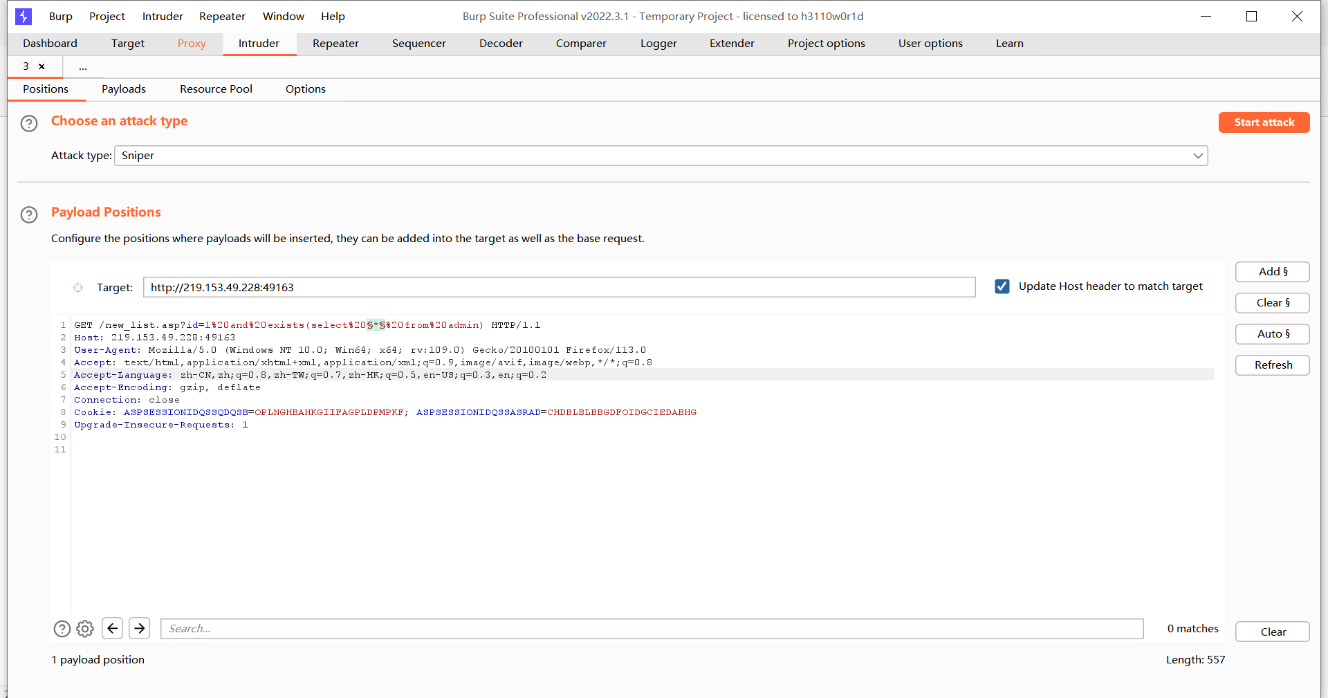1328x698 pixels.
Task: Open editor search settings gear
Action: pyautogui.click(x=85, y=629)
